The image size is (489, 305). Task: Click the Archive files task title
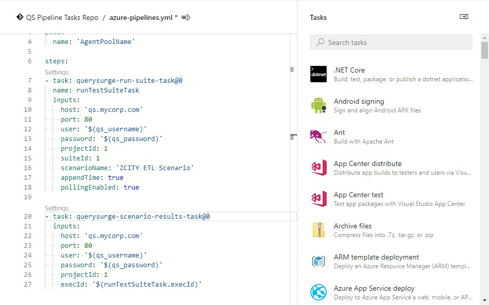click(353, 226)
